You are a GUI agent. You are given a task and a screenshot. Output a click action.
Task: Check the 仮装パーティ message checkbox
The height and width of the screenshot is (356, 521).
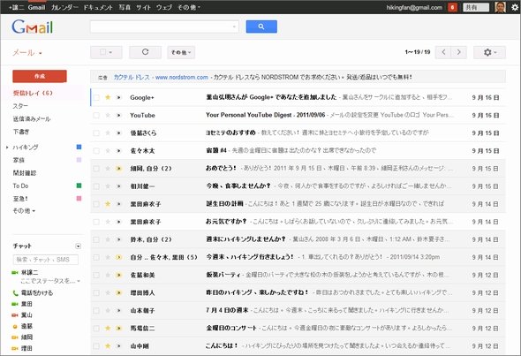[96, 276]
